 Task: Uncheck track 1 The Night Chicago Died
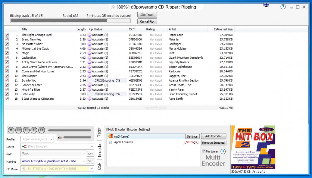pyautogui.click(x=7, y=35)
